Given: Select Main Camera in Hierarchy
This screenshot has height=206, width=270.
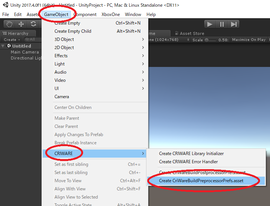Looking at the screenshot, I should click(24, 52).
